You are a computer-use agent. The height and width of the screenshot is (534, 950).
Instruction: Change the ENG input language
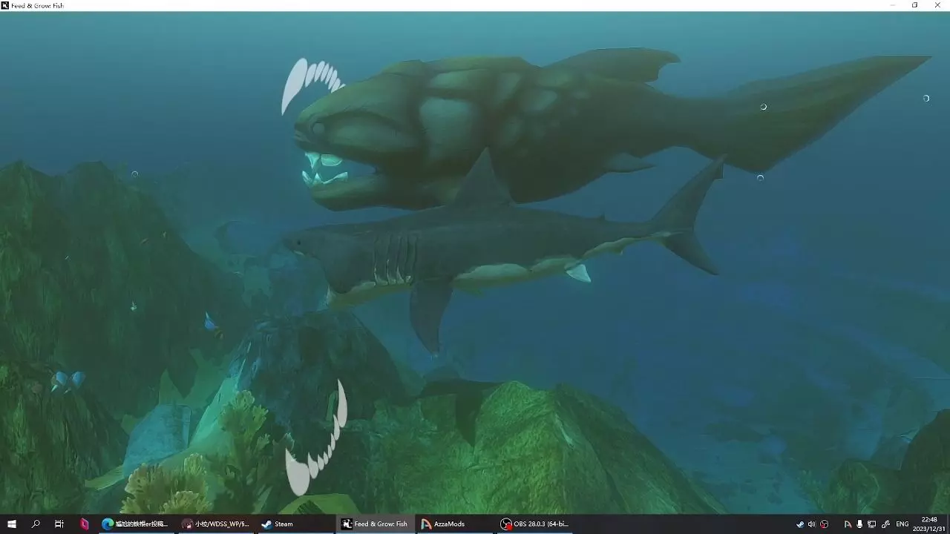pos(902,524)
